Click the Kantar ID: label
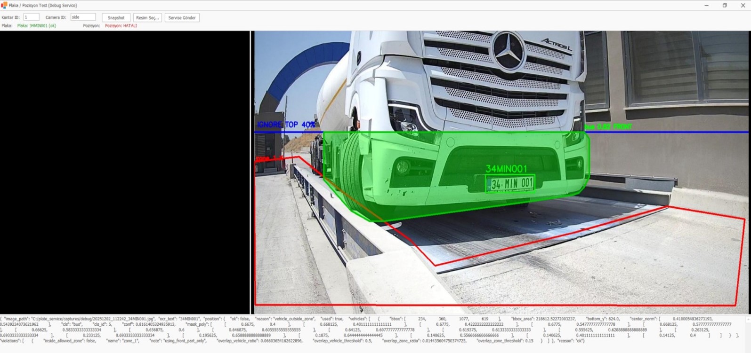This screenshot has width=751, height=353. click(x=11, y=17)
